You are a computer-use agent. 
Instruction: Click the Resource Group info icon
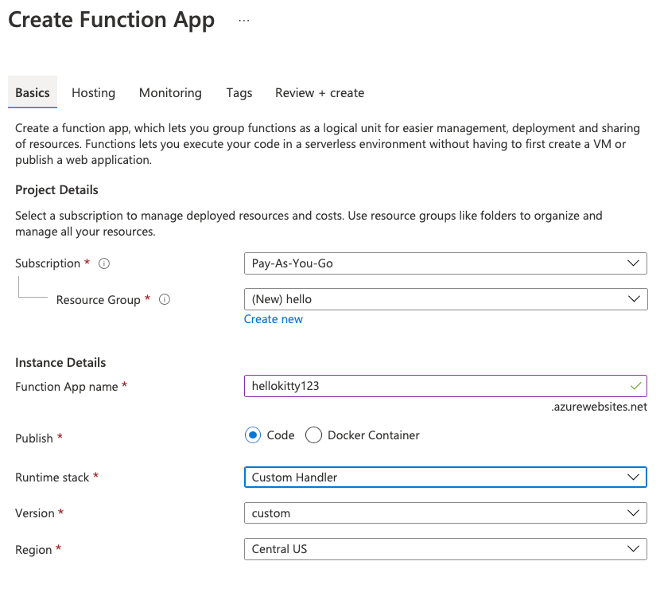[165, 300]
